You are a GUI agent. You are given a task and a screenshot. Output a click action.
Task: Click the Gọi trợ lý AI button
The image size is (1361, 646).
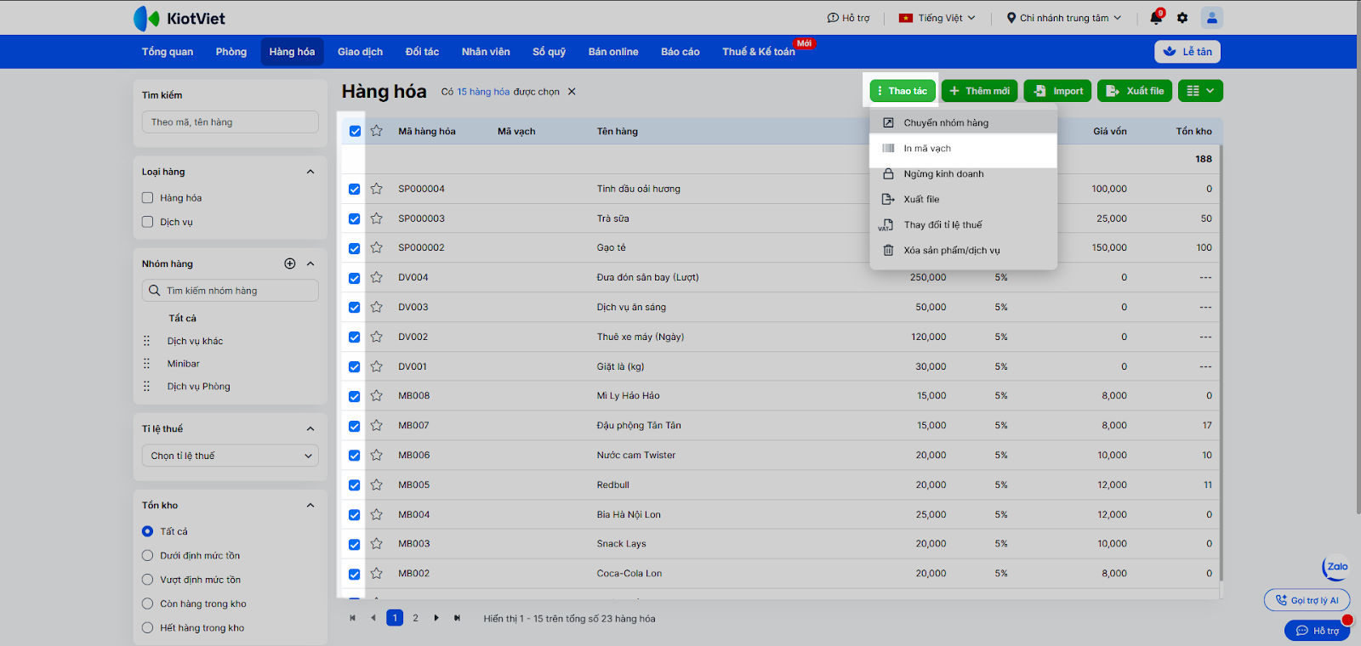pyautogui.click(x=1307, y=600)
